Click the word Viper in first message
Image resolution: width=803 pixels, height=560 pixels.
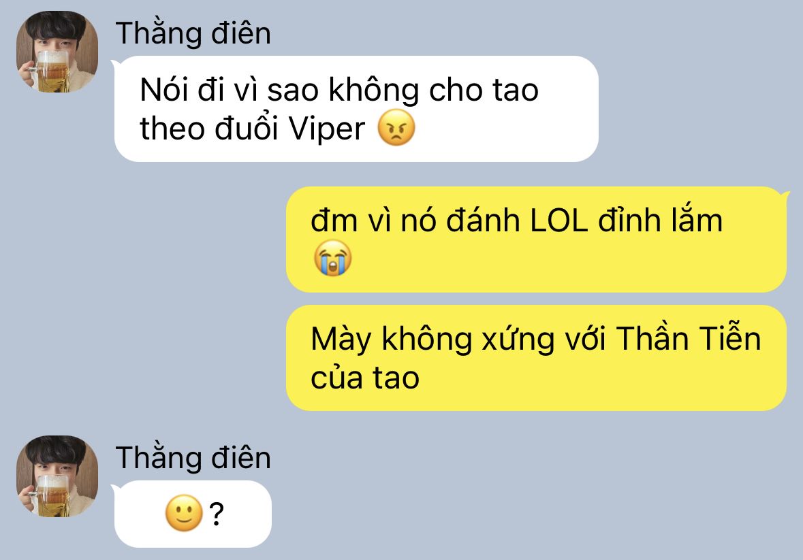[x=327, y=128]
